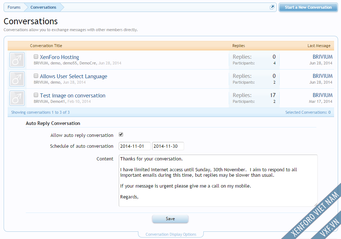Click the reply count 17
341x239 pixels.
[273, 95]
